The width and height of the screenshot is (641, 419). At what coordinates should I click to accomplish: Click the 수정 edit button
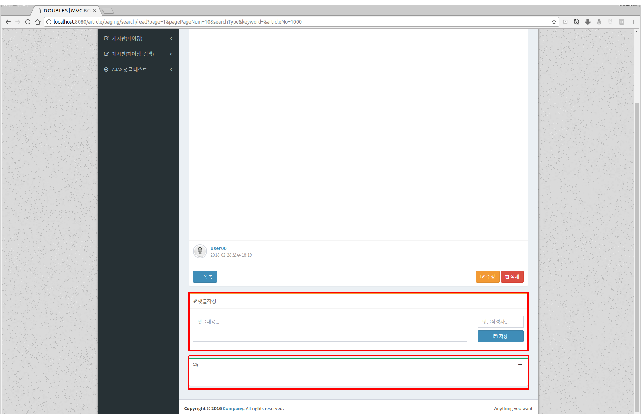pos(487,277)
